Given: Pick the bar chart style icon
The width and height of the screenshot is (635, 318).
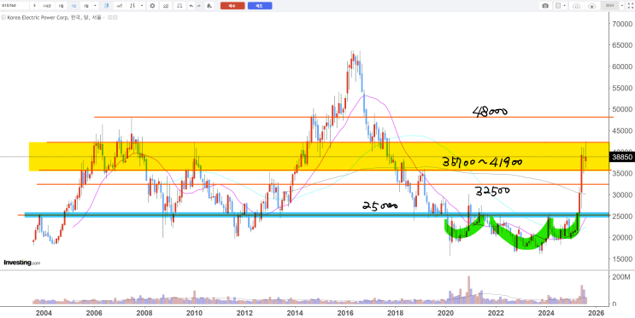Looking at the screenshot, I should [x=132, y=6].
